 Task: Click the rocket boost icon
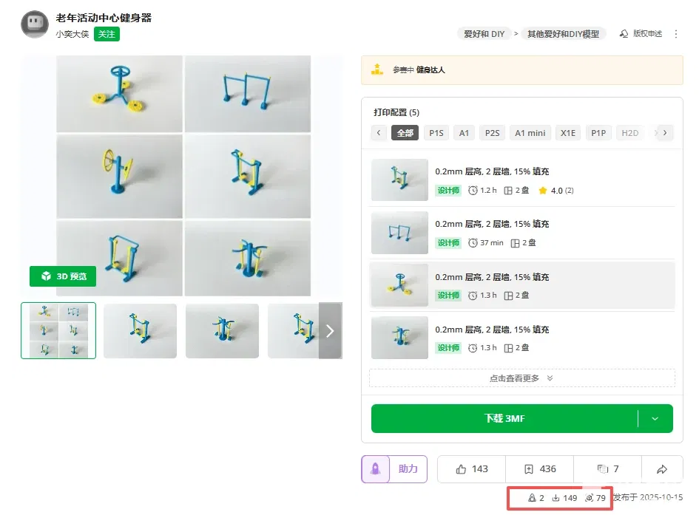pyautogui.click(x=375, y=468)
